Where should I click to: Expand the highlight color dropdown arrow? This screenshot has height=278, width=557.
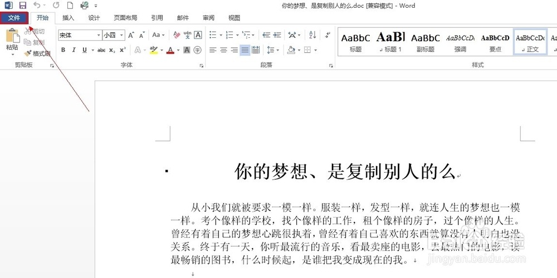pos(162,50)
